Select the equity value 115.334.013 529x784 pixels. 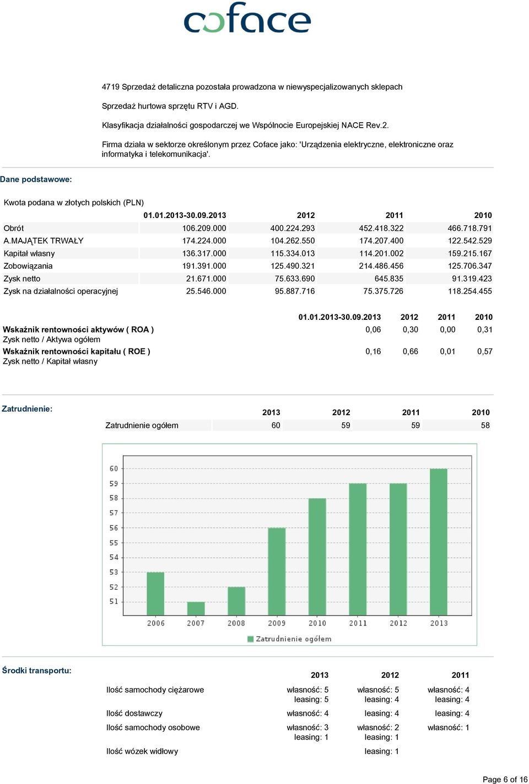coord(293,253)
